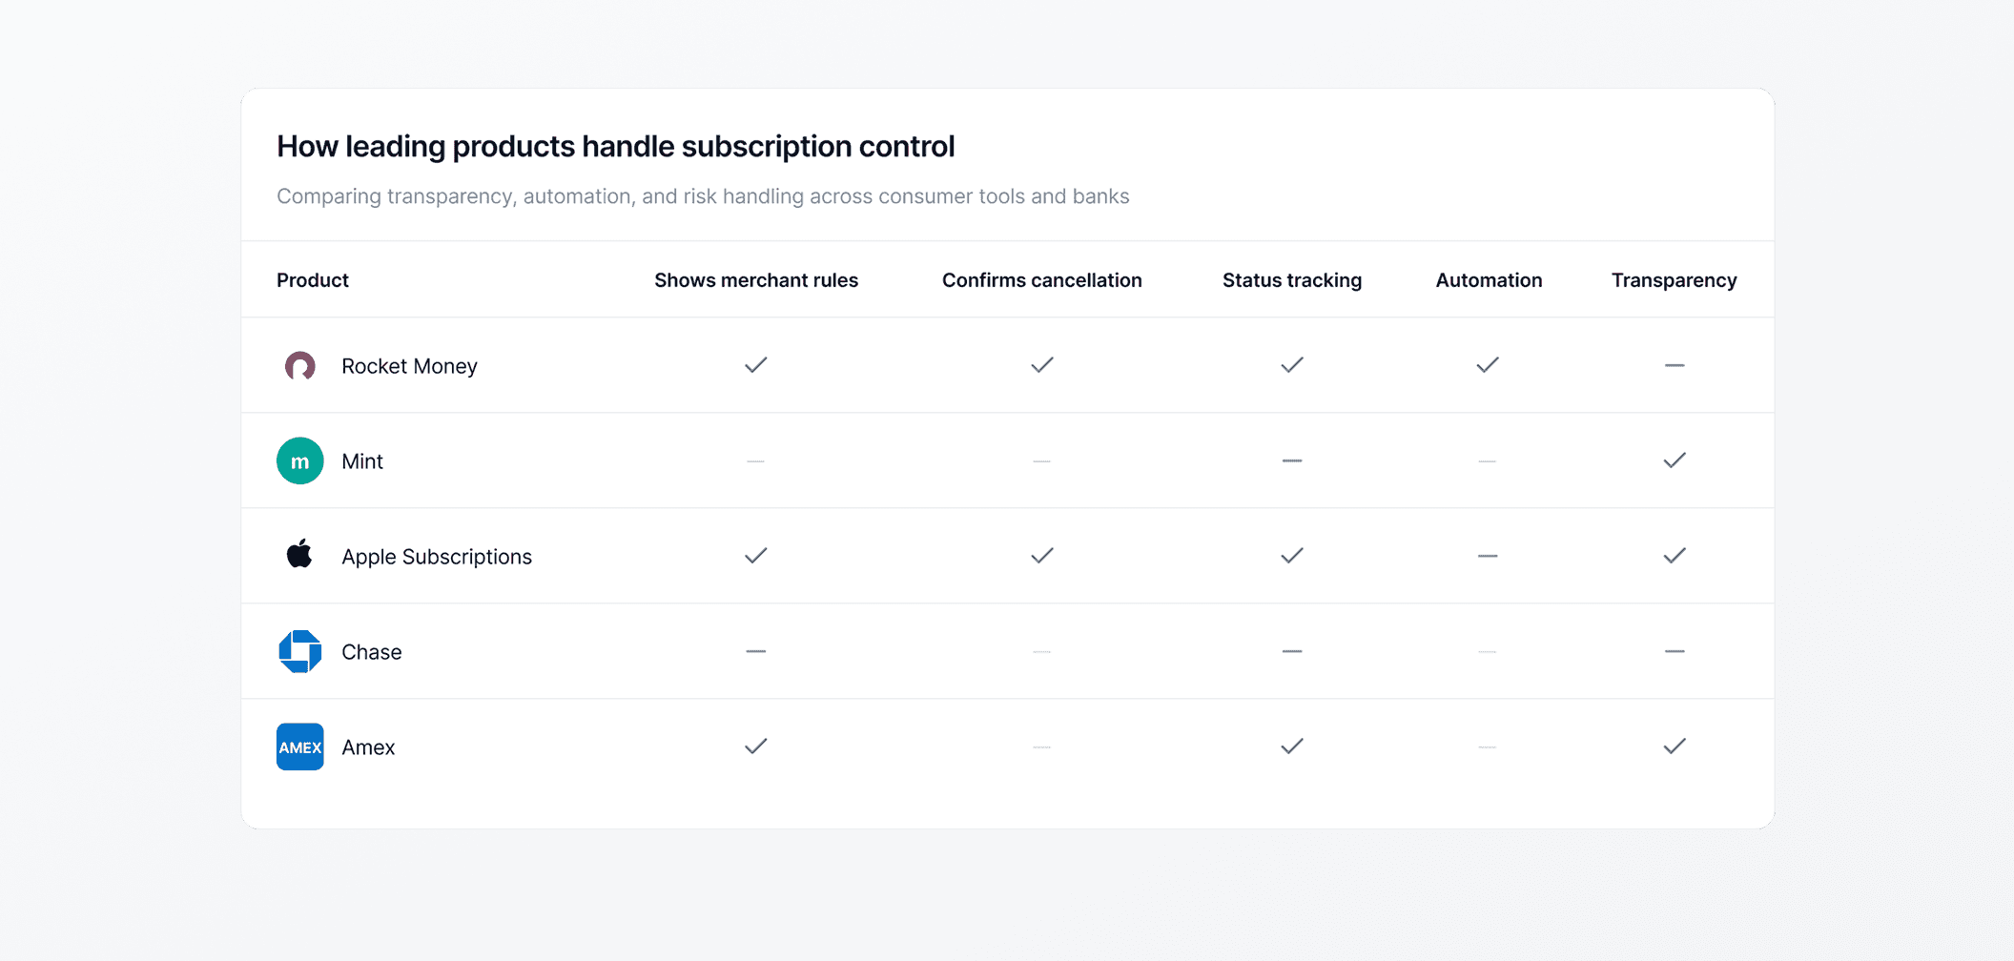Click the Product column header
This screenshot has width=2014, height=961.
click(312, 280)
